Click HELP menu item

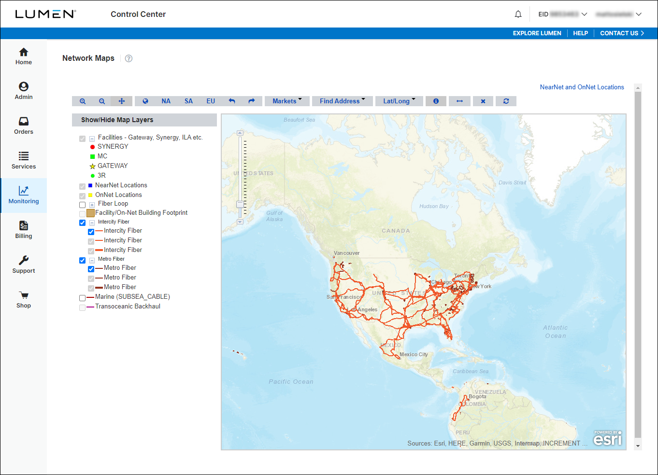click(x=581, y=33)
